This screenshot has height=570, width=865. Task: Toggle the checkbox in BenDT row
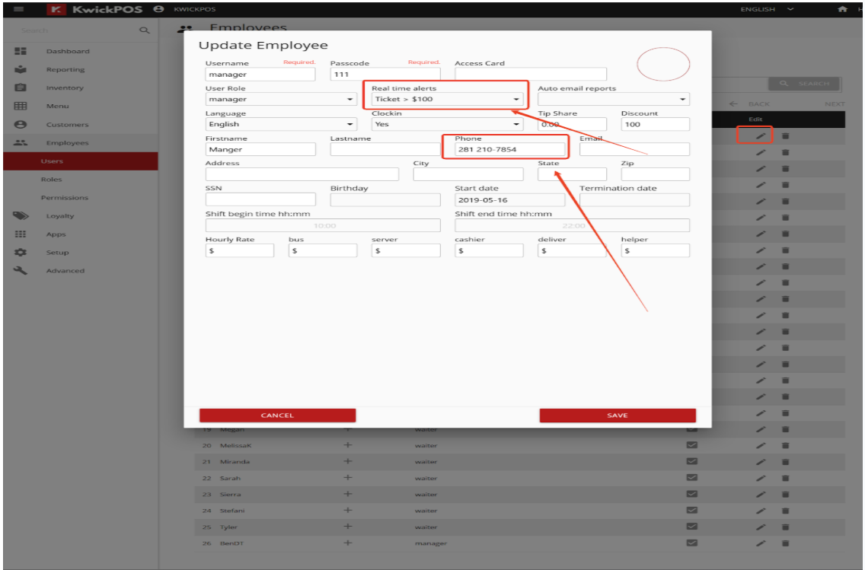pos(692,543)
